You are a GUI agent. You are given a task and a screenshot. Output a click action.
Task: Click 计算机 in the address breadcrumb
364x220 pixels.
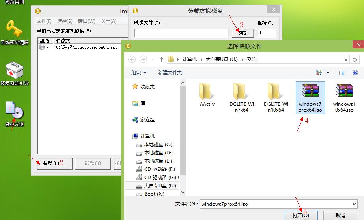click(189, 59)
